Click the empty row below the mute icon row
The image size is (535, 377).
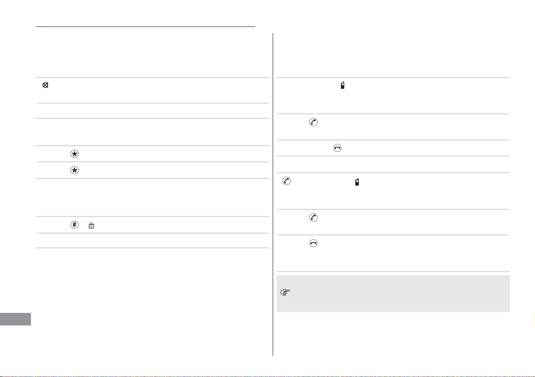click(x=153, y=111)
